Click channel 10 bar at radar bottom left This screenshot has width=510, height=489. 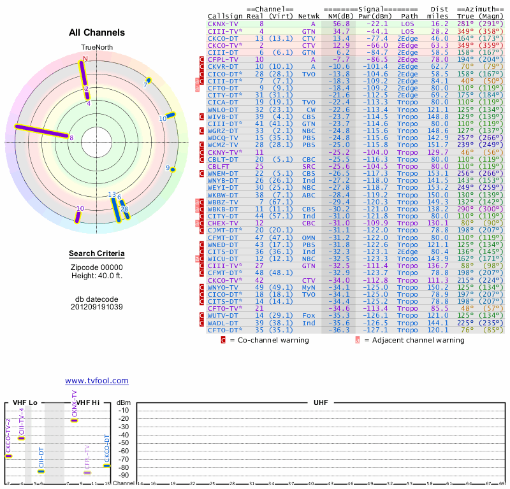(x=78, y=216)
